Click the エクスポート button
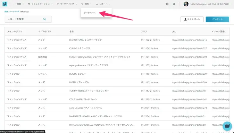The width and height of the screenshot is (234, 133). [x=192, y=19]
